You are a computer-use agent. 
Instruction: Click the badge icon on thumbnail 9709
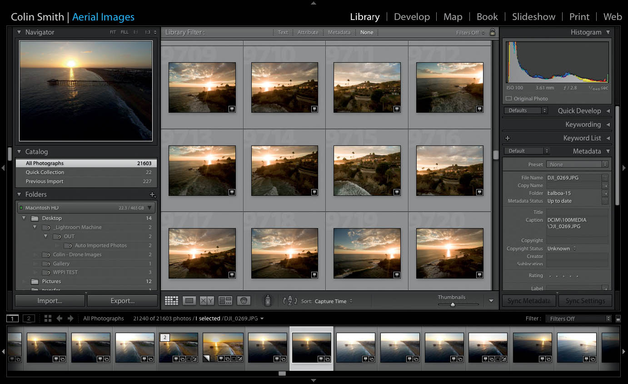pos(231,109)
